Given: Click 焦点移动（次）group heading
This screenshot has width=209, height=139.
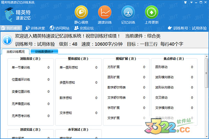Looking at the screenshot, I should (x=174, y=59).
